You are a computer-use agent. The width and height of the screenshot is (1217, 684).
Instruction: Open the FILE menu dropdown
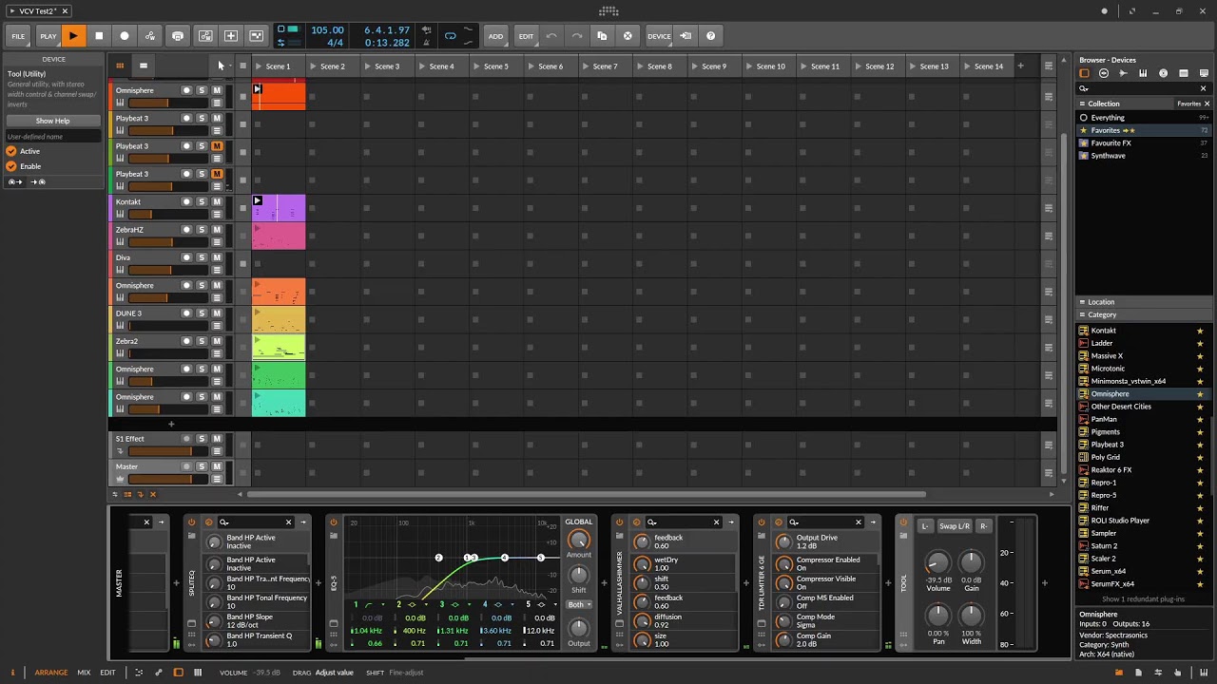point(18,36)
